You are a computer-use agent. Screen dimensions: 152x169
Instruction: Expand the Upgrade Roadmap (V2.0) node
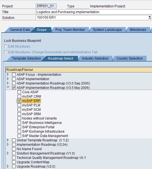tap(8, 166)
